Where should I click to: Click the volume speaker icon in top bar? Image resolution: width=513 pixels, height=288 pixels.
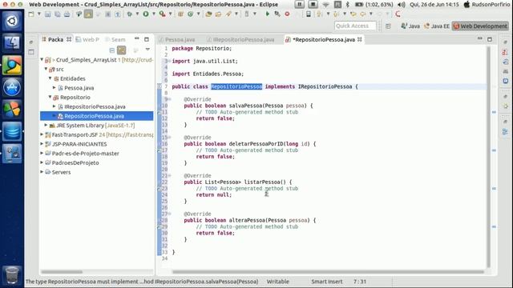point(402,4)
